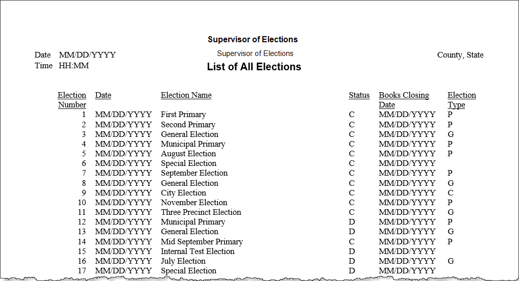Image resolution: width=519 pixels, height=281 pixels.
Task: Click the Election Number column header
Action: 72,100
